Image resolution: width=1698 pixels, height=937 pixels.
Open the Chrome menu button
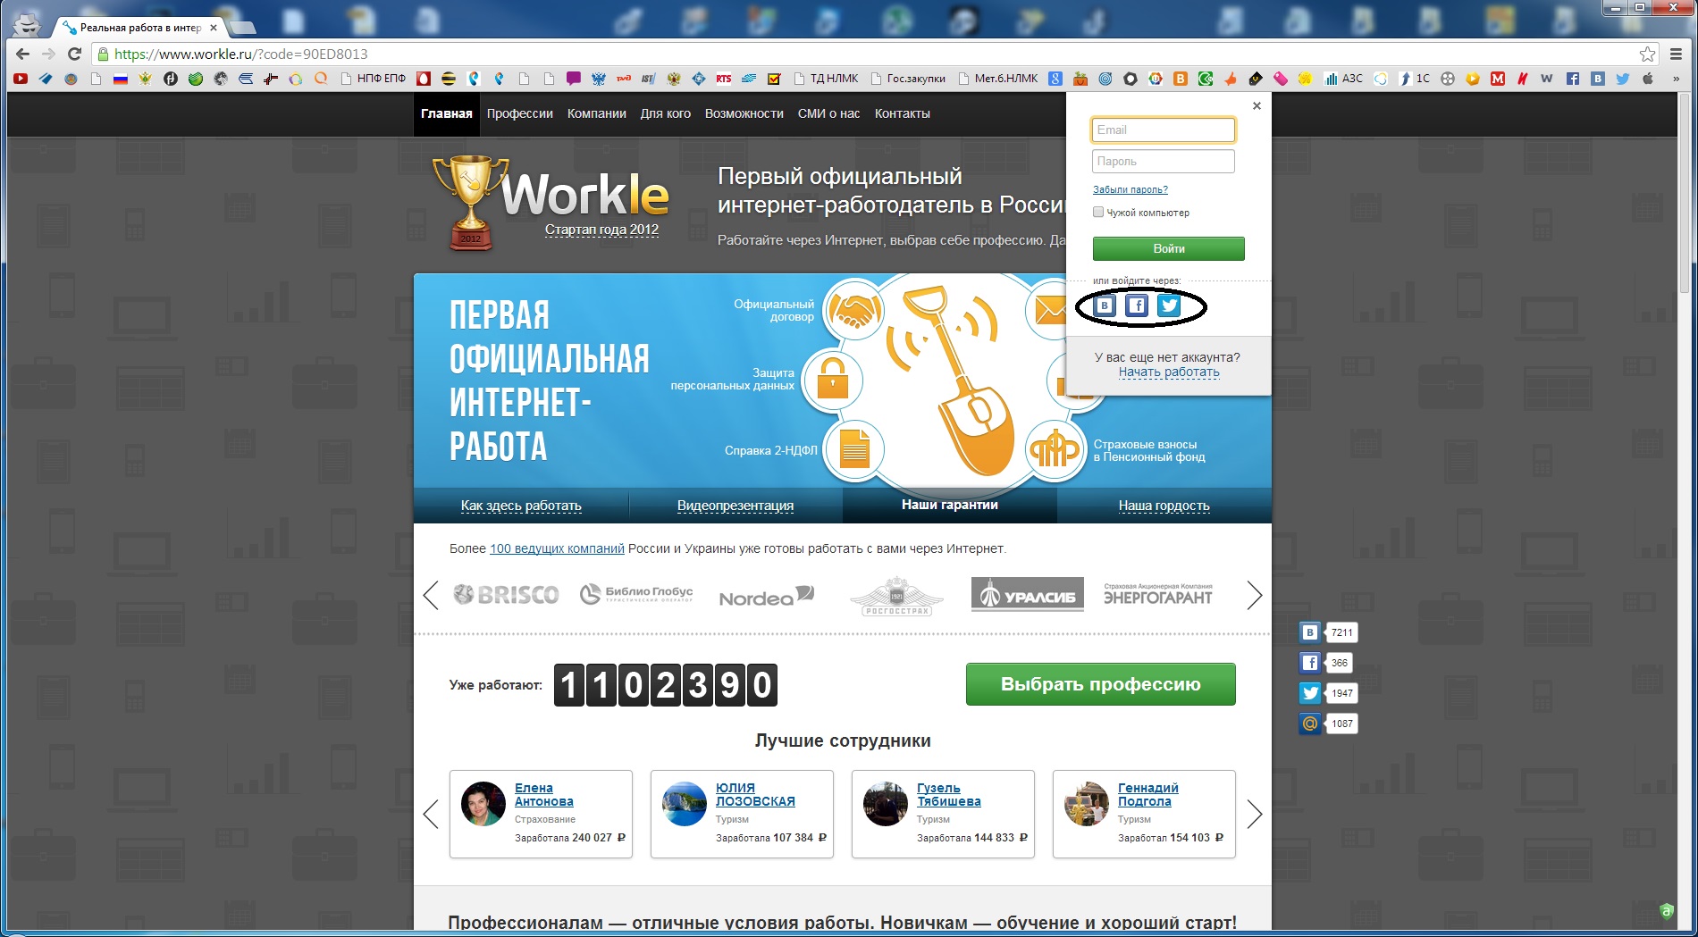point(1677,54)
